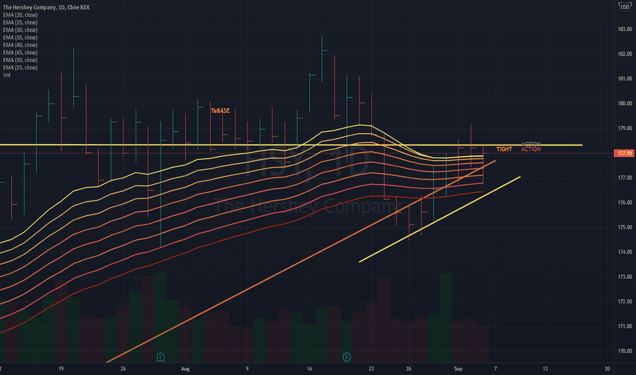Click the Hershey Company chart title
Screen dimensions: 636x375
46,7
